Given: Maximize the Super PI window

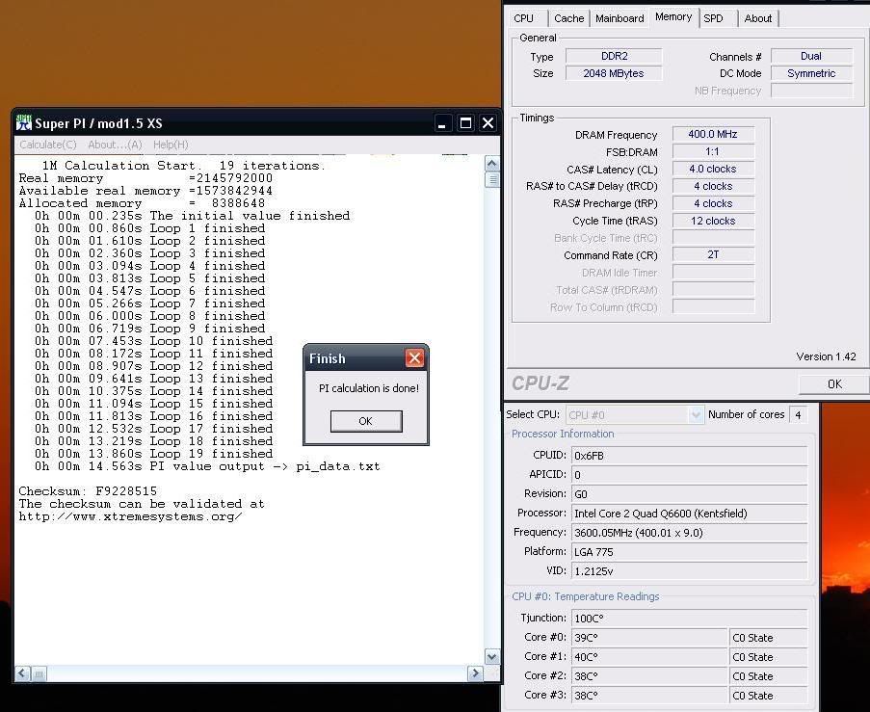Looking at the screenshot, I should click(x=465, y=123).
